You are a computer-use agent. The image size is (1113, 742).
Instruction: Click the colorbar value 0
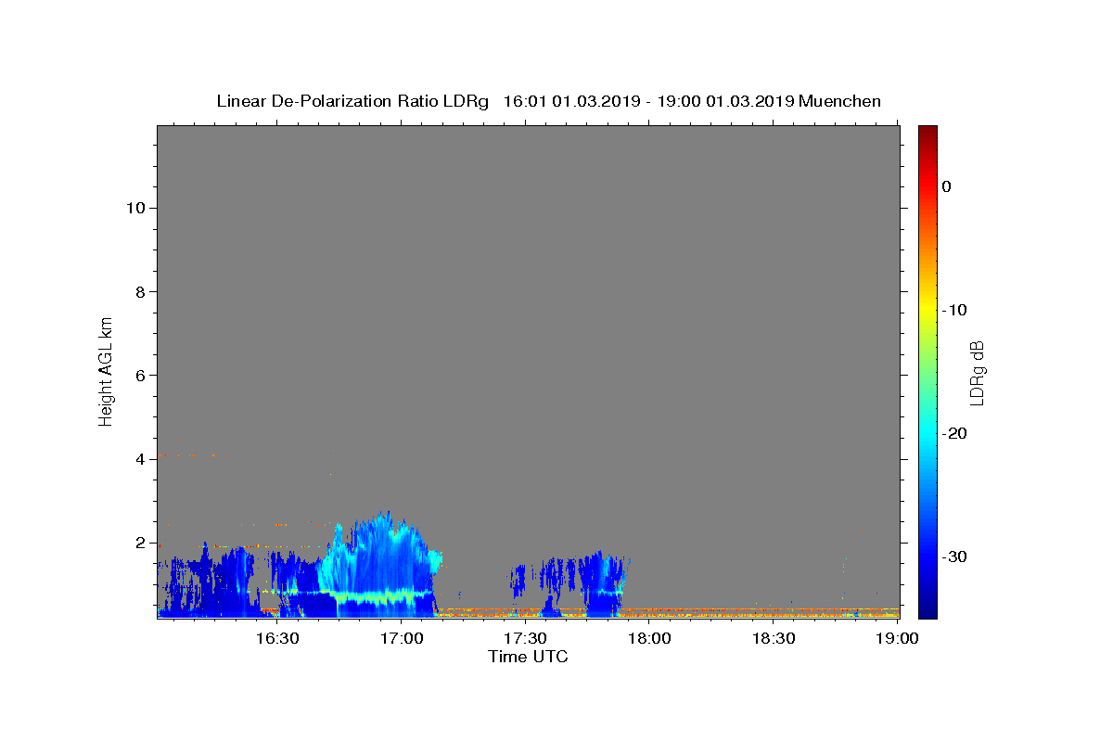coord(947,186)
